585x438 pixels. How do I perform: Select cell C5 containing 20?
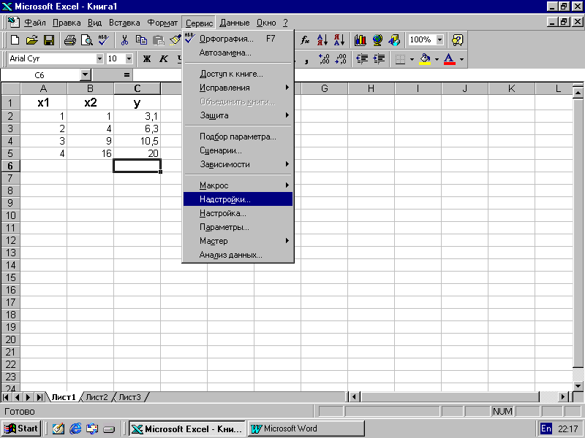(137, 153)
